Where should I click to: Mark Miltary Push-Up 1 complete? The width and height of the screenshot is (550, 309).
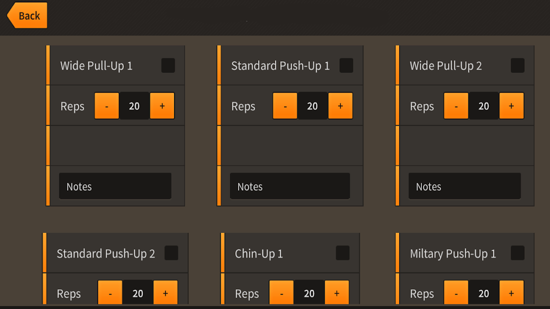[x=518, y=253]
